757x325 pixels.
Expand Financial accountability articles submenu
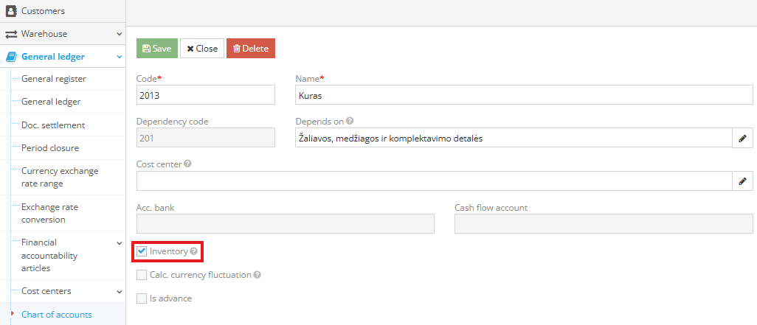click(119, 242)
